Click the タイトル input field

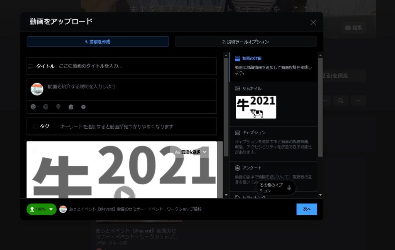(135, 66)
